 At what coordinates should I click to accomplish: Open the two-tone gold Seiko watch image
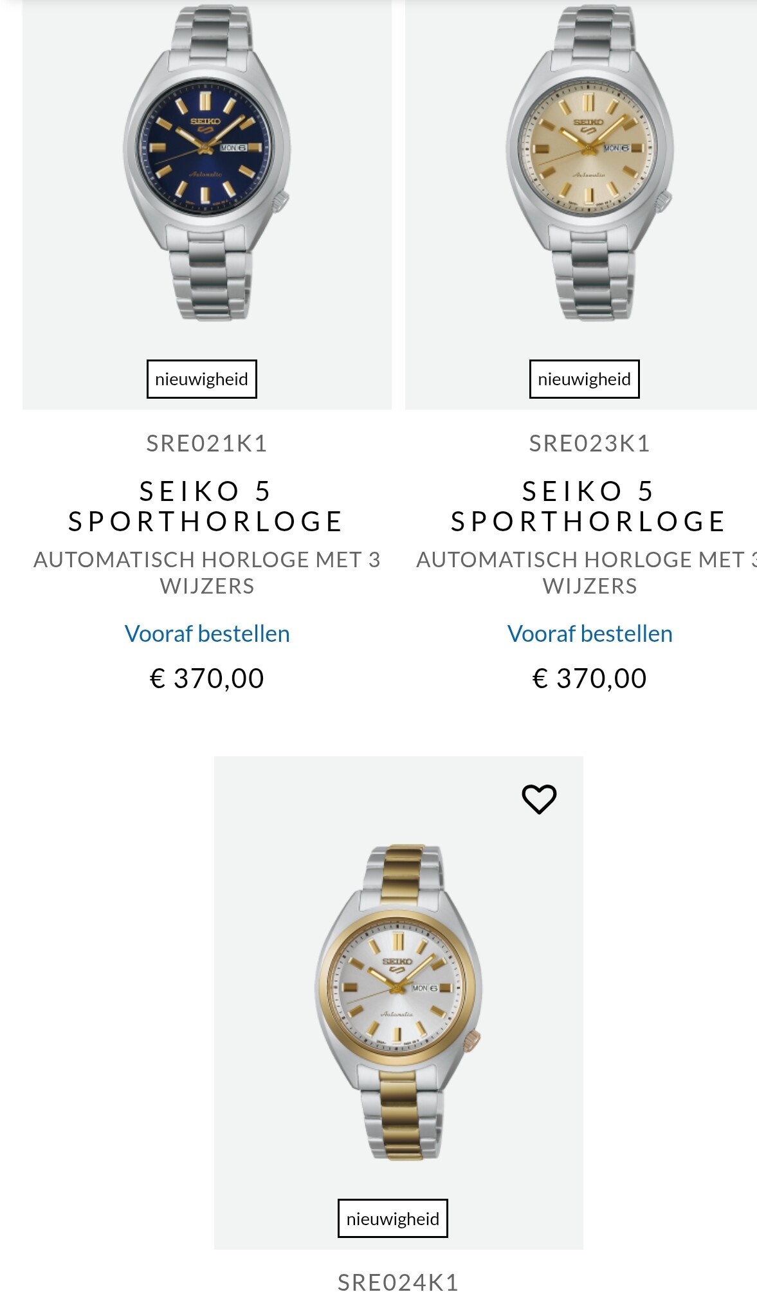click(398, 1002)
